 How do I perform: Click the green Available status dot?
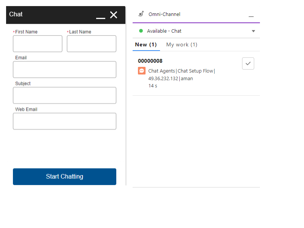pyautogui.click(x=141, y=31)
